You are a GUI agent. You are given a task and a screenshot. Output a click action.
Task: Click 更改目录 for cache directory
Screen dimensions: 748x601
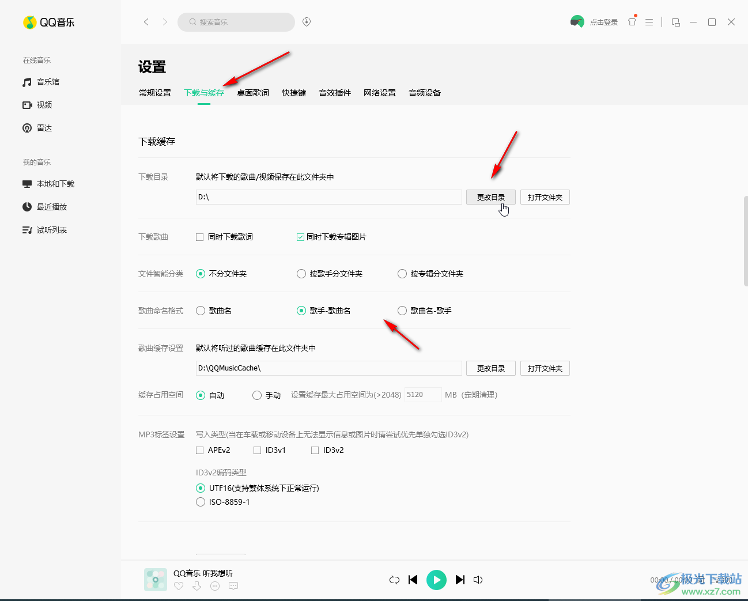491,368
